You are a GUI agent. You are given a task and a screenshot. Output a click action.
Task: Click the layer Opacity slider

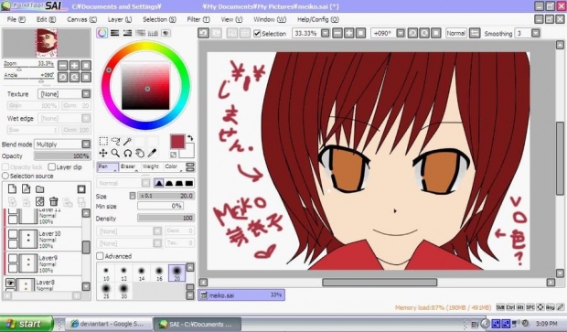tap(62, 155)
